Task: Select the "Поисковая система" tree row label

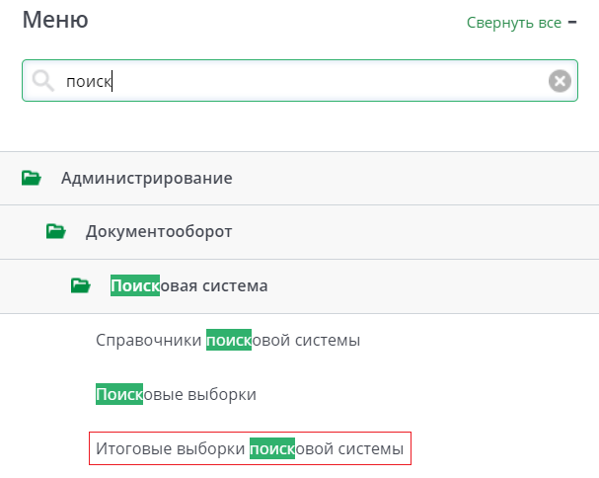Action: click(x=189, y=285)
